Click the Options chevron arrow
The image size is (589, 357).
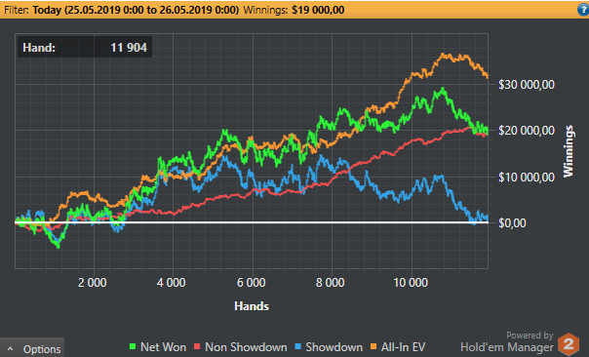(x=10, y=349)
